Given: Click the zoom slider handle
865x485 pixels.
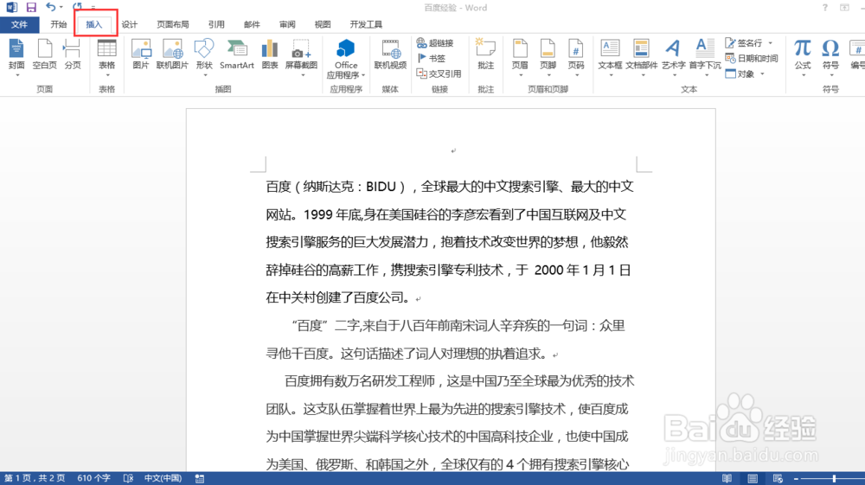Looking at the screenshot, I should [834, 478].
